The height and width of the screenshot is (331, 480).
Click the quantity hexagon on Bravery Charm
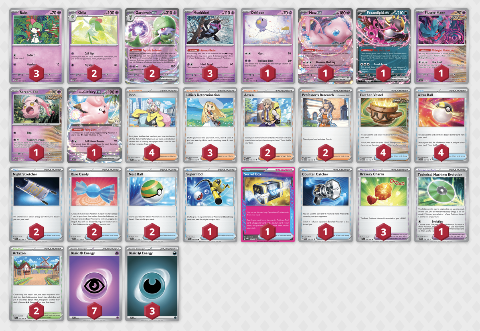tap(383, 232)
